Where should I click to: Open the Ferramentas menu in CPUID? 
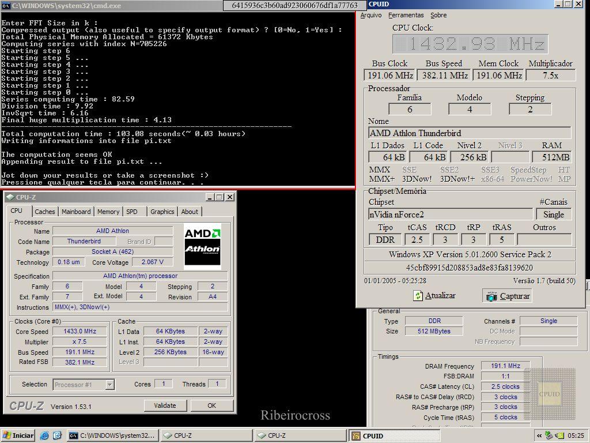(x=406, y=15)
